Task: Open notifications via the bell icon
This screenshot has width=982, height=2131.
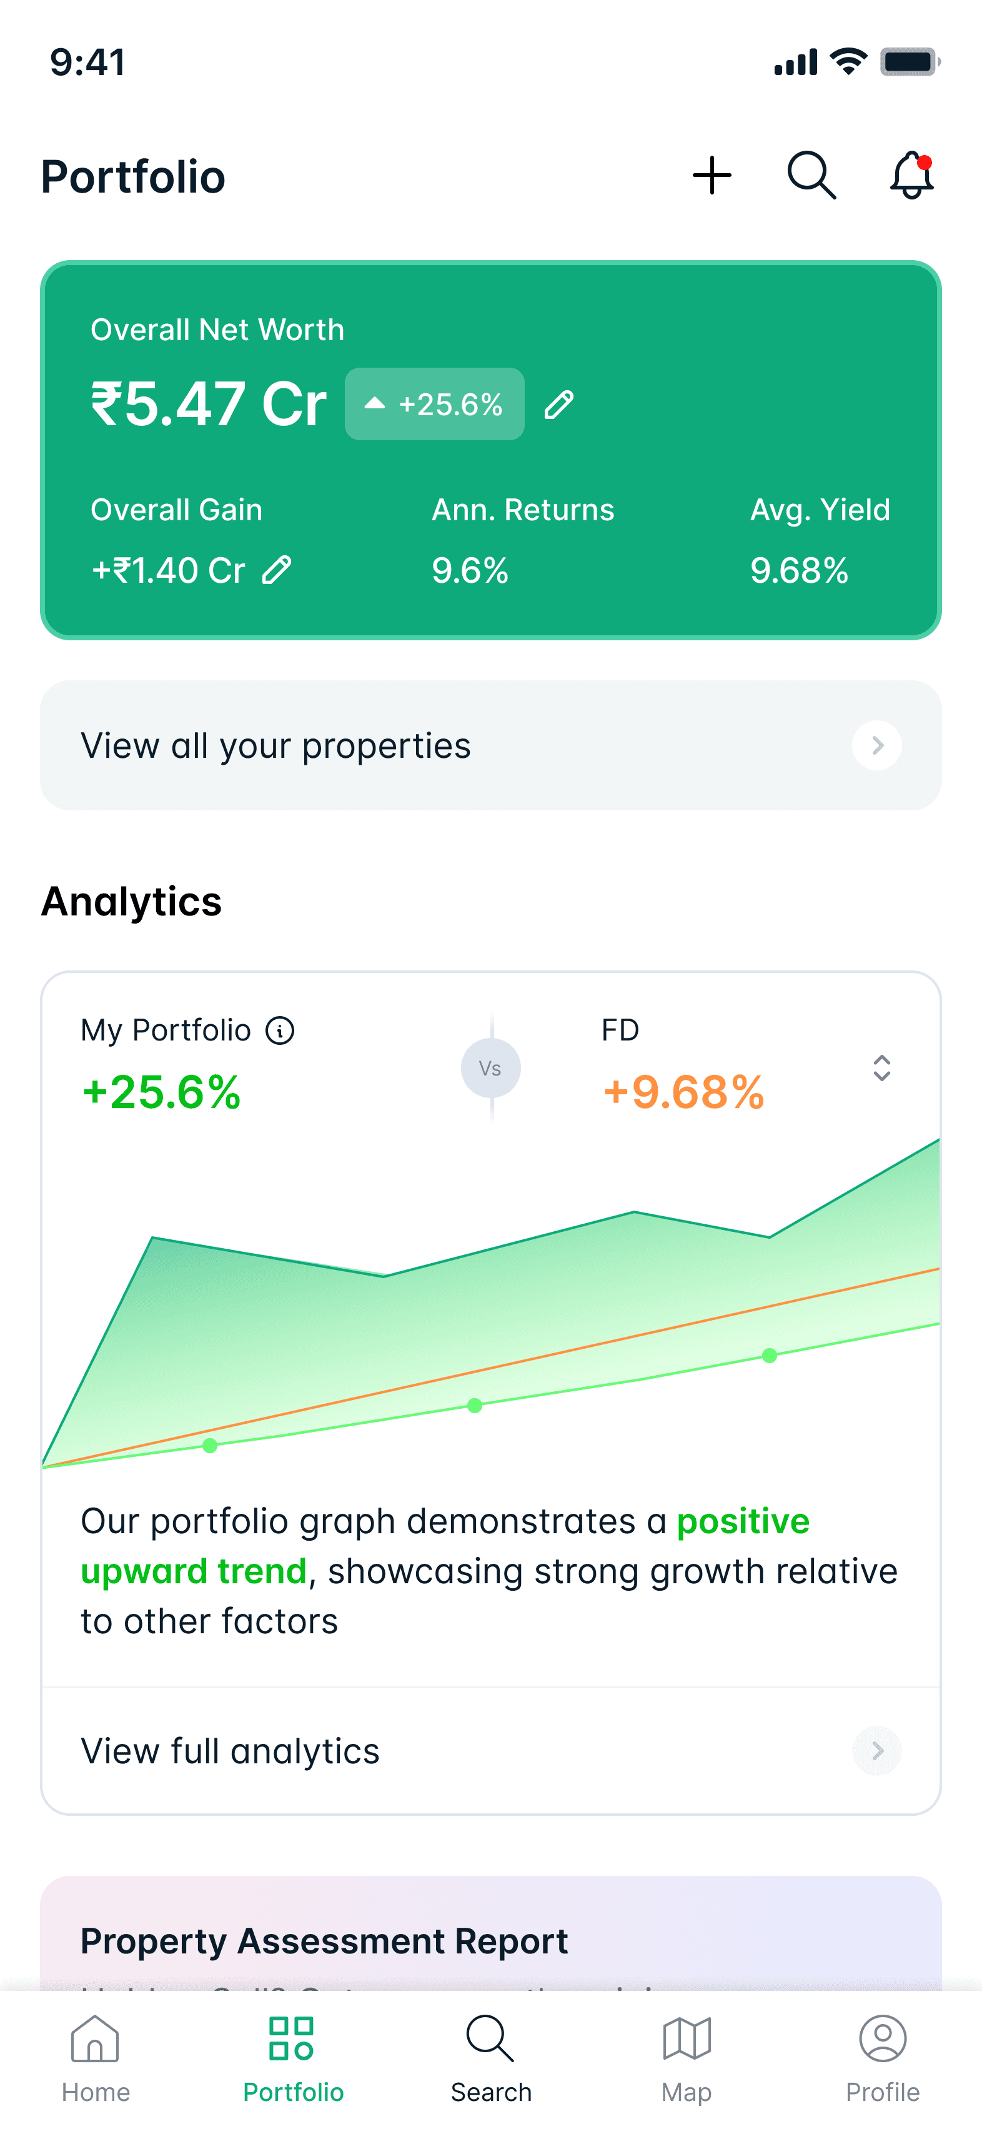Action: 912,175
